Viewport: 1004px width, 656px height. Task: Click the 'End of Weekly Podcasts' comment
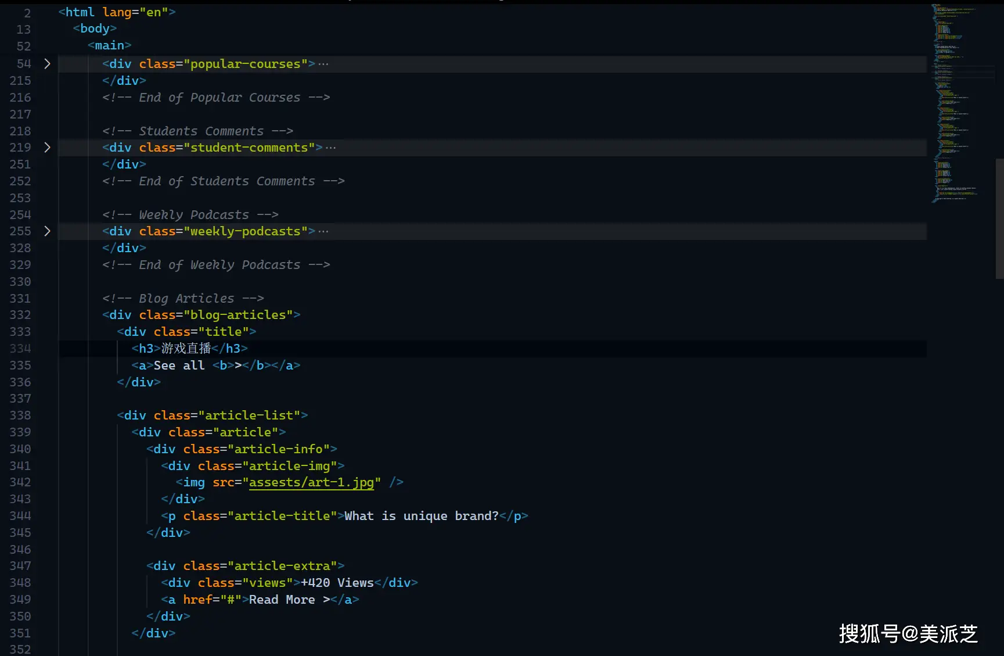216,265
